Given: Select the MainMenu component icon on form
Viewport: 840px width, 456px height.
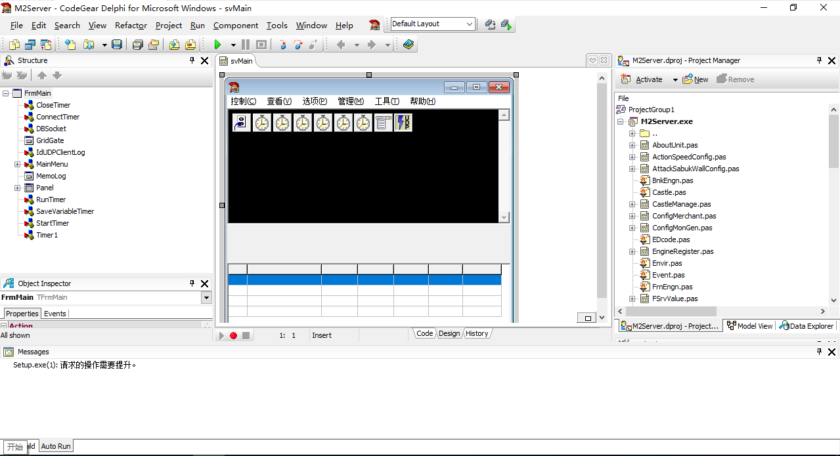Looking at the screenshot, I should 383,123.
